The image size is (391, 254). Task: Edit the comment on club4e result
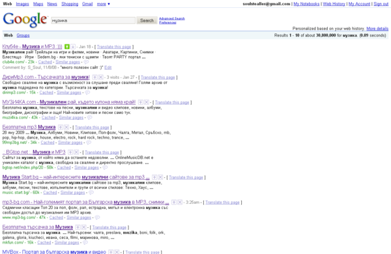108,68
